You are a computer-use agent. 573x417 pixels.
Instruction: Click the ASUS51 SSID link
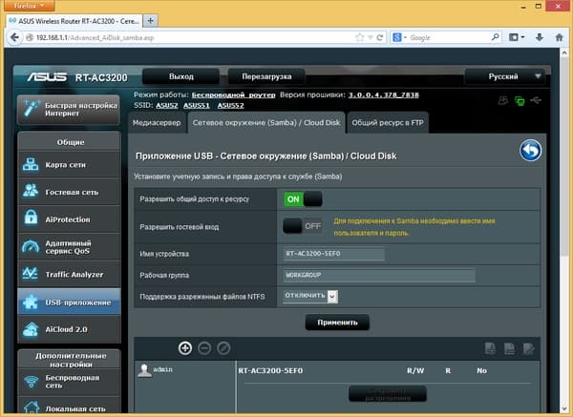197,106
